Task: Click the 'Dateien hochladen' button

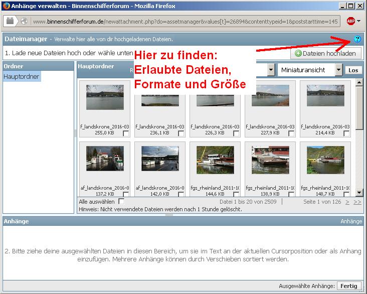Action: 325,53
